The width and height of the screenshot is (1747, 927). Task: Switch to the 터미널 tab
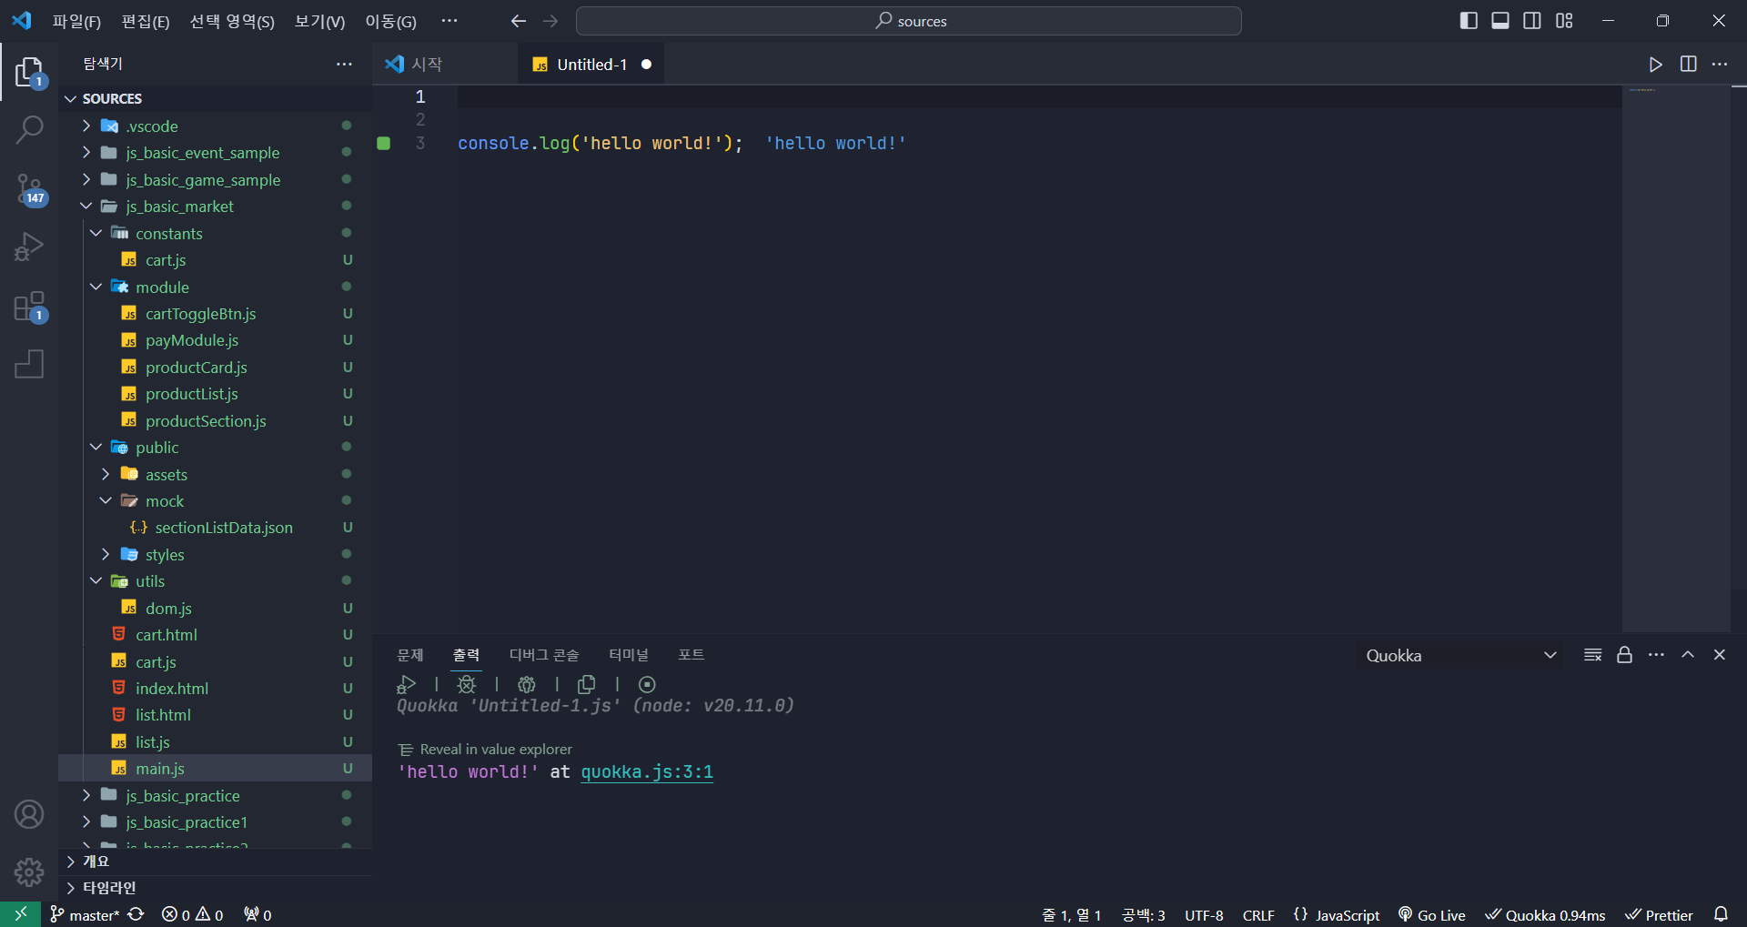[628, 654]
